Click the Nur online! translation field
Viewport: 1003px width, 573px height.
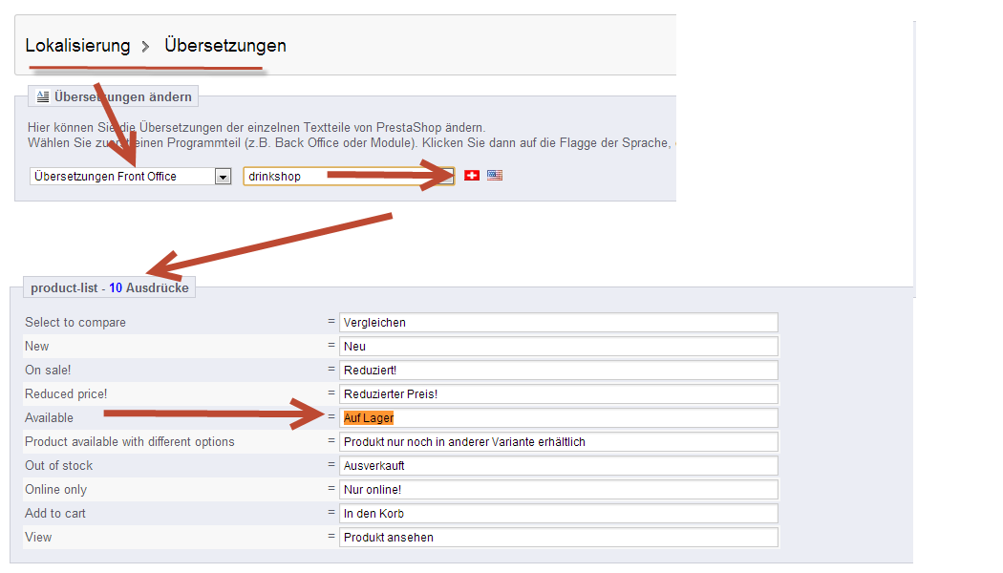pos(559,490)
